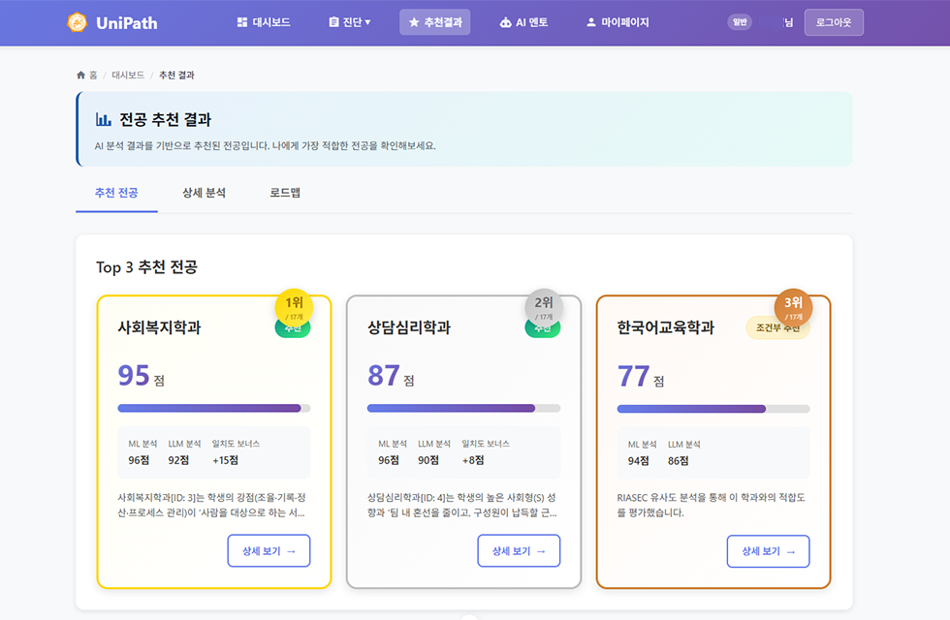Image resolution: width=950 pixels, height=620 pixels.
Task: Open 상세 보기 on the 사회복지학과 card
Action: [x=269, y=550]
